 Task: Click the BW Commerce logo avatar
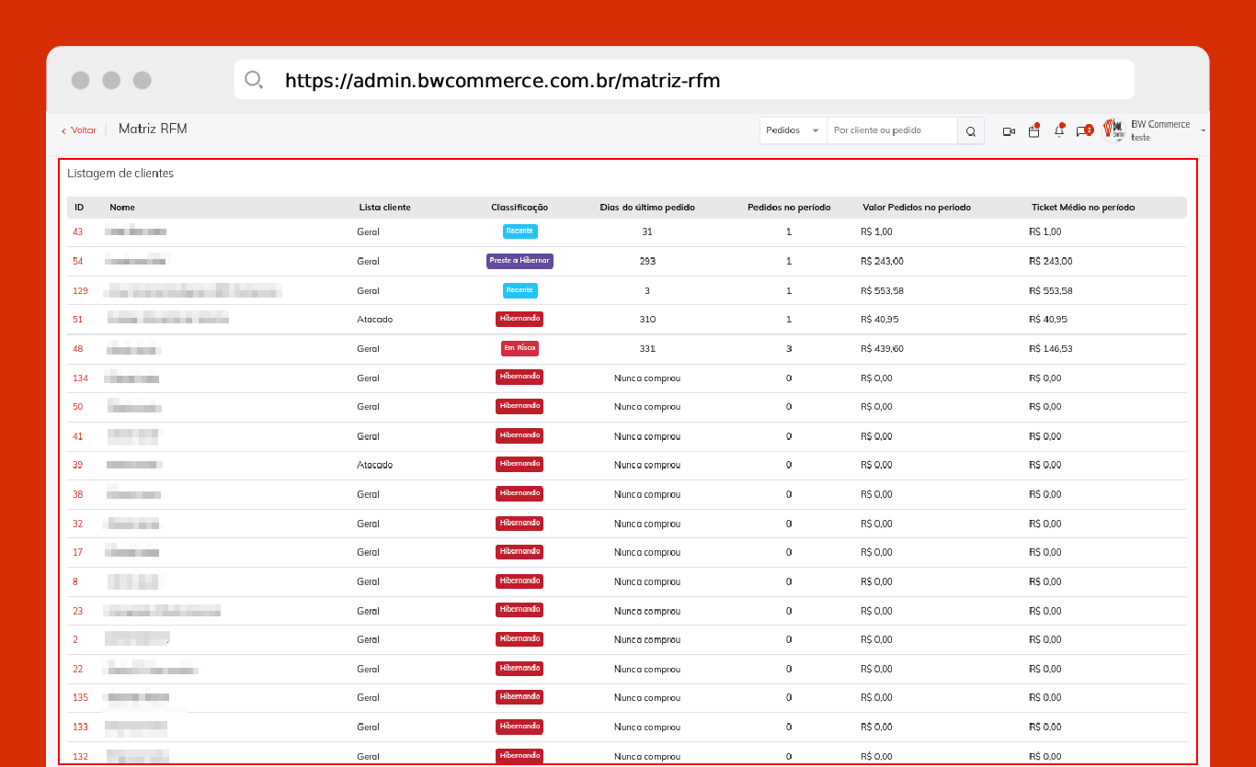(1114, 130)
